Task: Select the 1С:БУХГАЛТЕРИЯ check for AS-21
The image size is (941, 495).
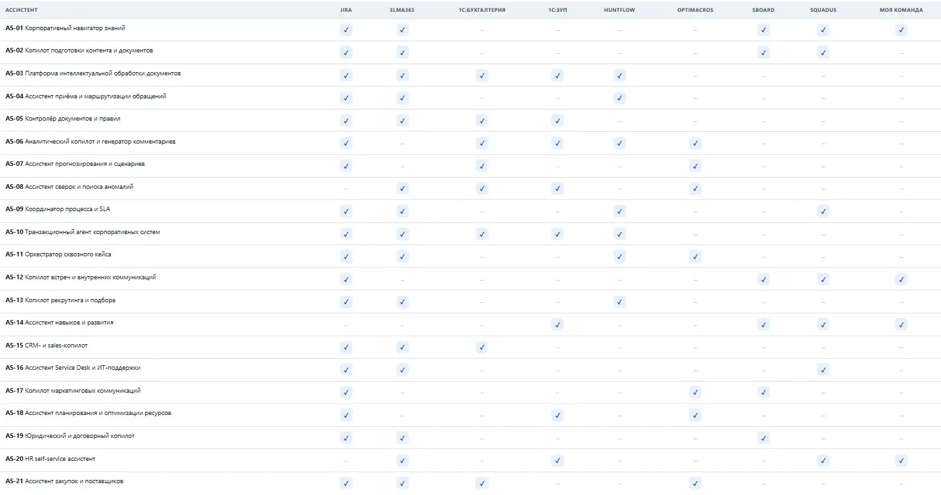Action: coord(482,483)
